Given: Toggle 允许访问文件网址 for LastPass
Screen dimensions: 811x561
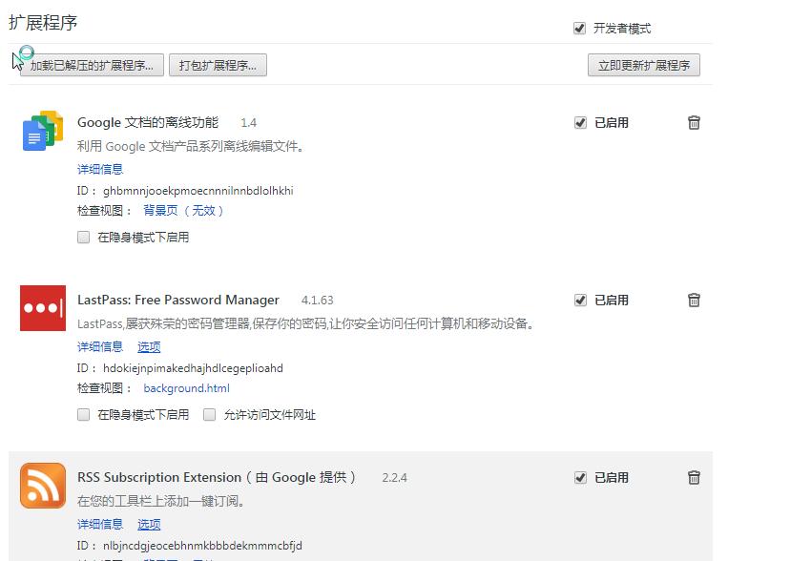Looking at the screenshot, I should tap(208, 414).
